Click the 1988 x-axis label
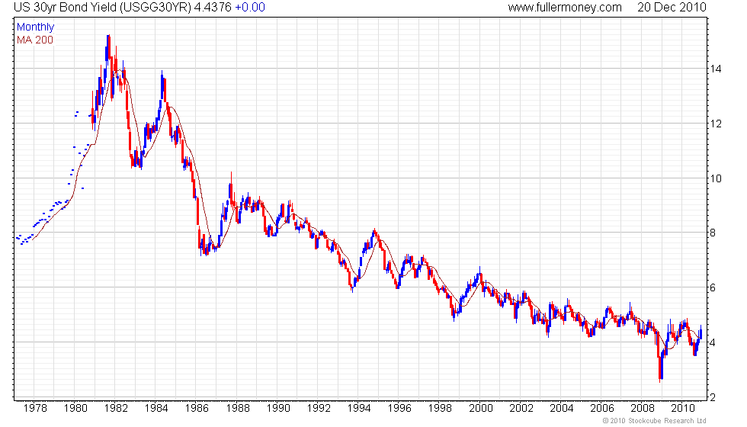The image size is (747, 427). (x=238, y=408)
